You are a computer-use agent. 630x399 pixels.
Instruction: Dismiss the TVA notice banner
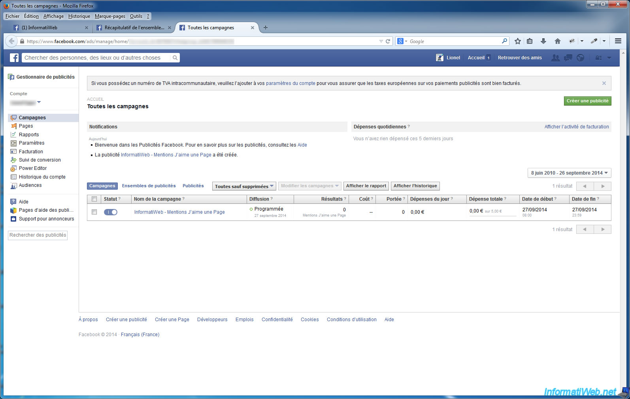pyautogui.click(x=604, y=83)
